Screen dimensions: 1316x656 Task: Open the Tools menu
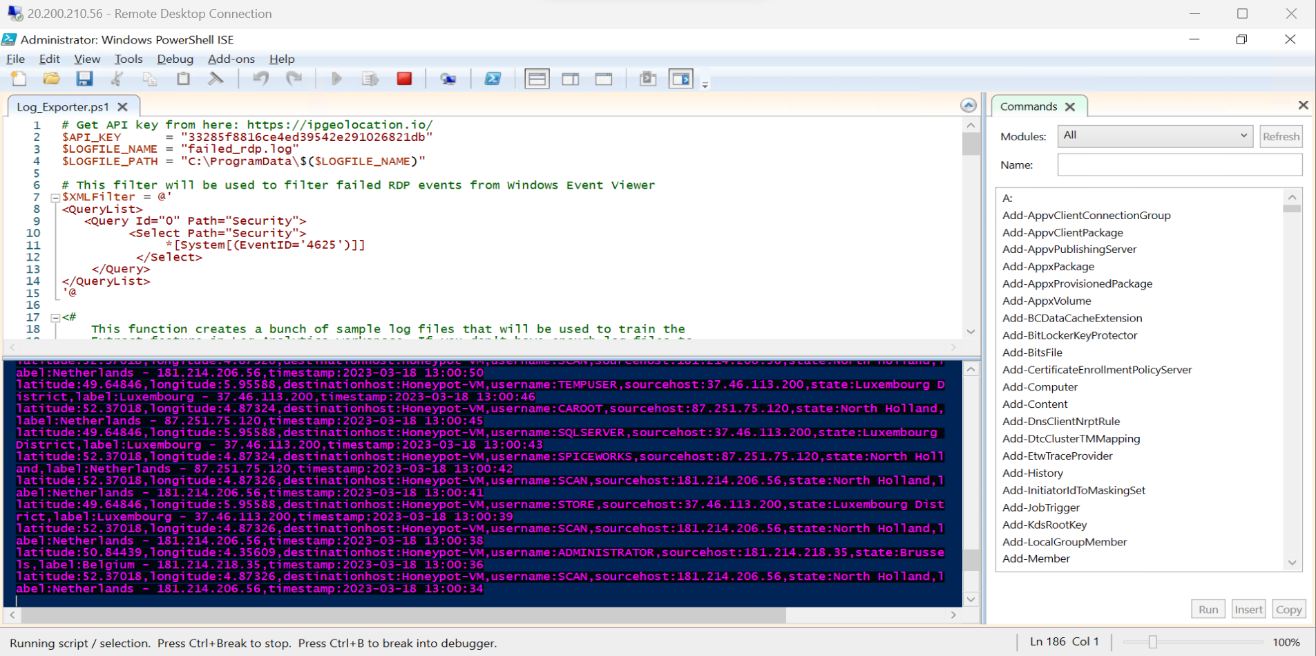(128, 59)
